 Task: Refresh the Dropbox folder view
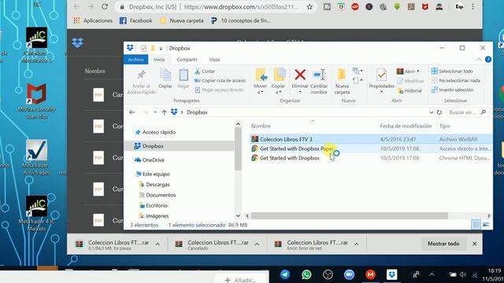tap(439, 112)
